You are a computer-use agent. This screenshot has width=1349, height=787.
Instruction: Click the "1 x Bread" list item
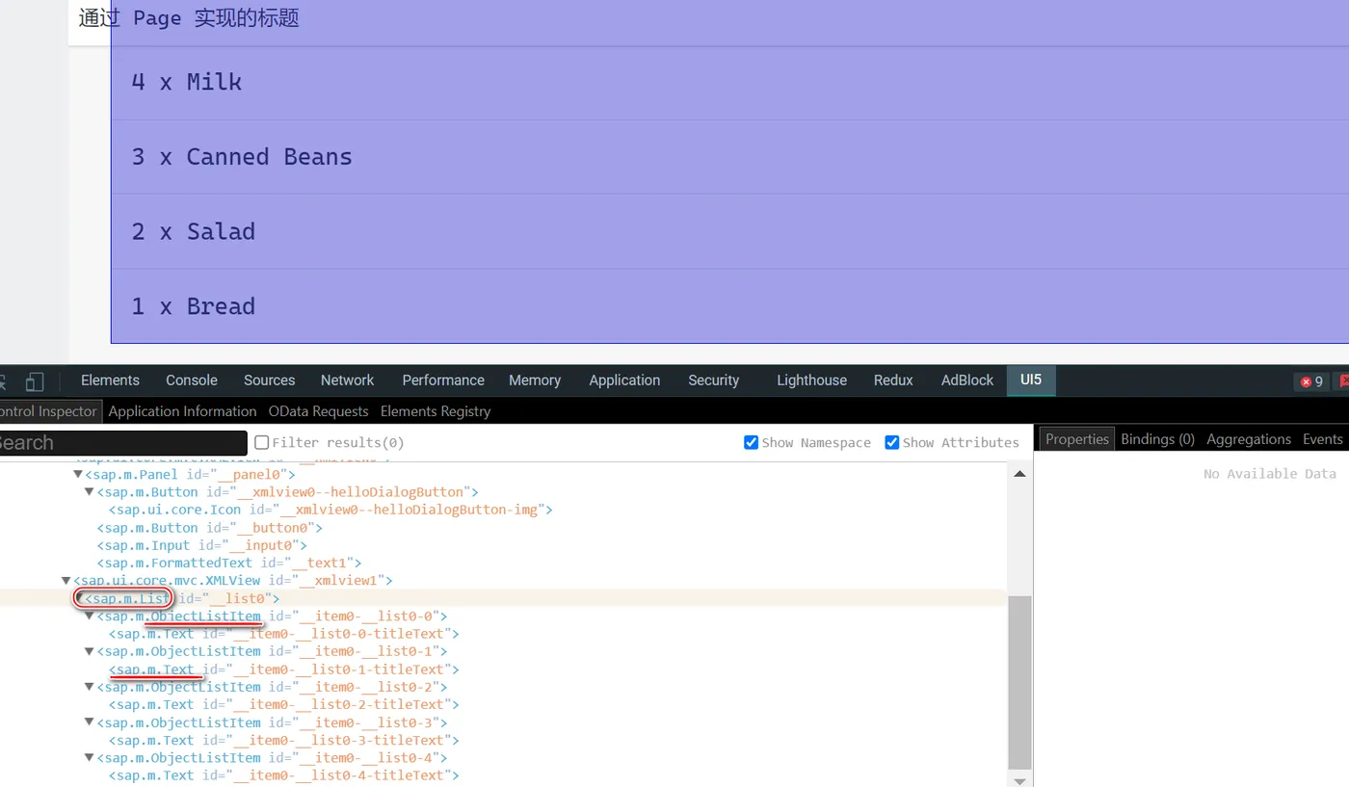point(729,306)
